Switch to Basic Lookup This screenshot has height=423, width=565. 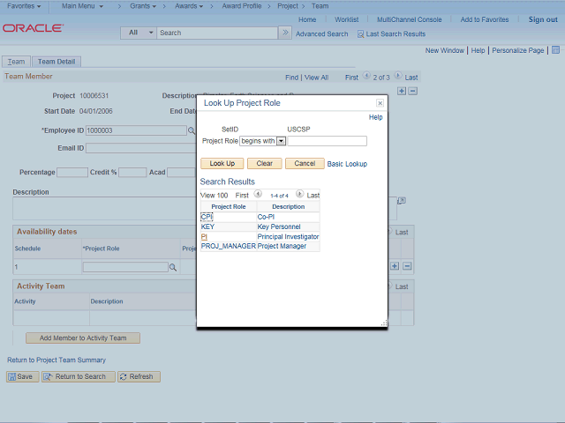coord(347,164)
